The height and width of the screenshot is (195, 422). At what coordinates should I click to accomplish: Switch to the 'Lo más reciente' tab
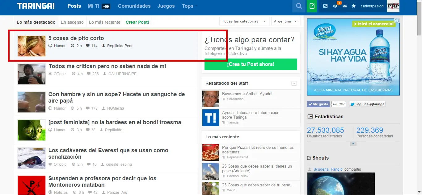pos(105,22)
